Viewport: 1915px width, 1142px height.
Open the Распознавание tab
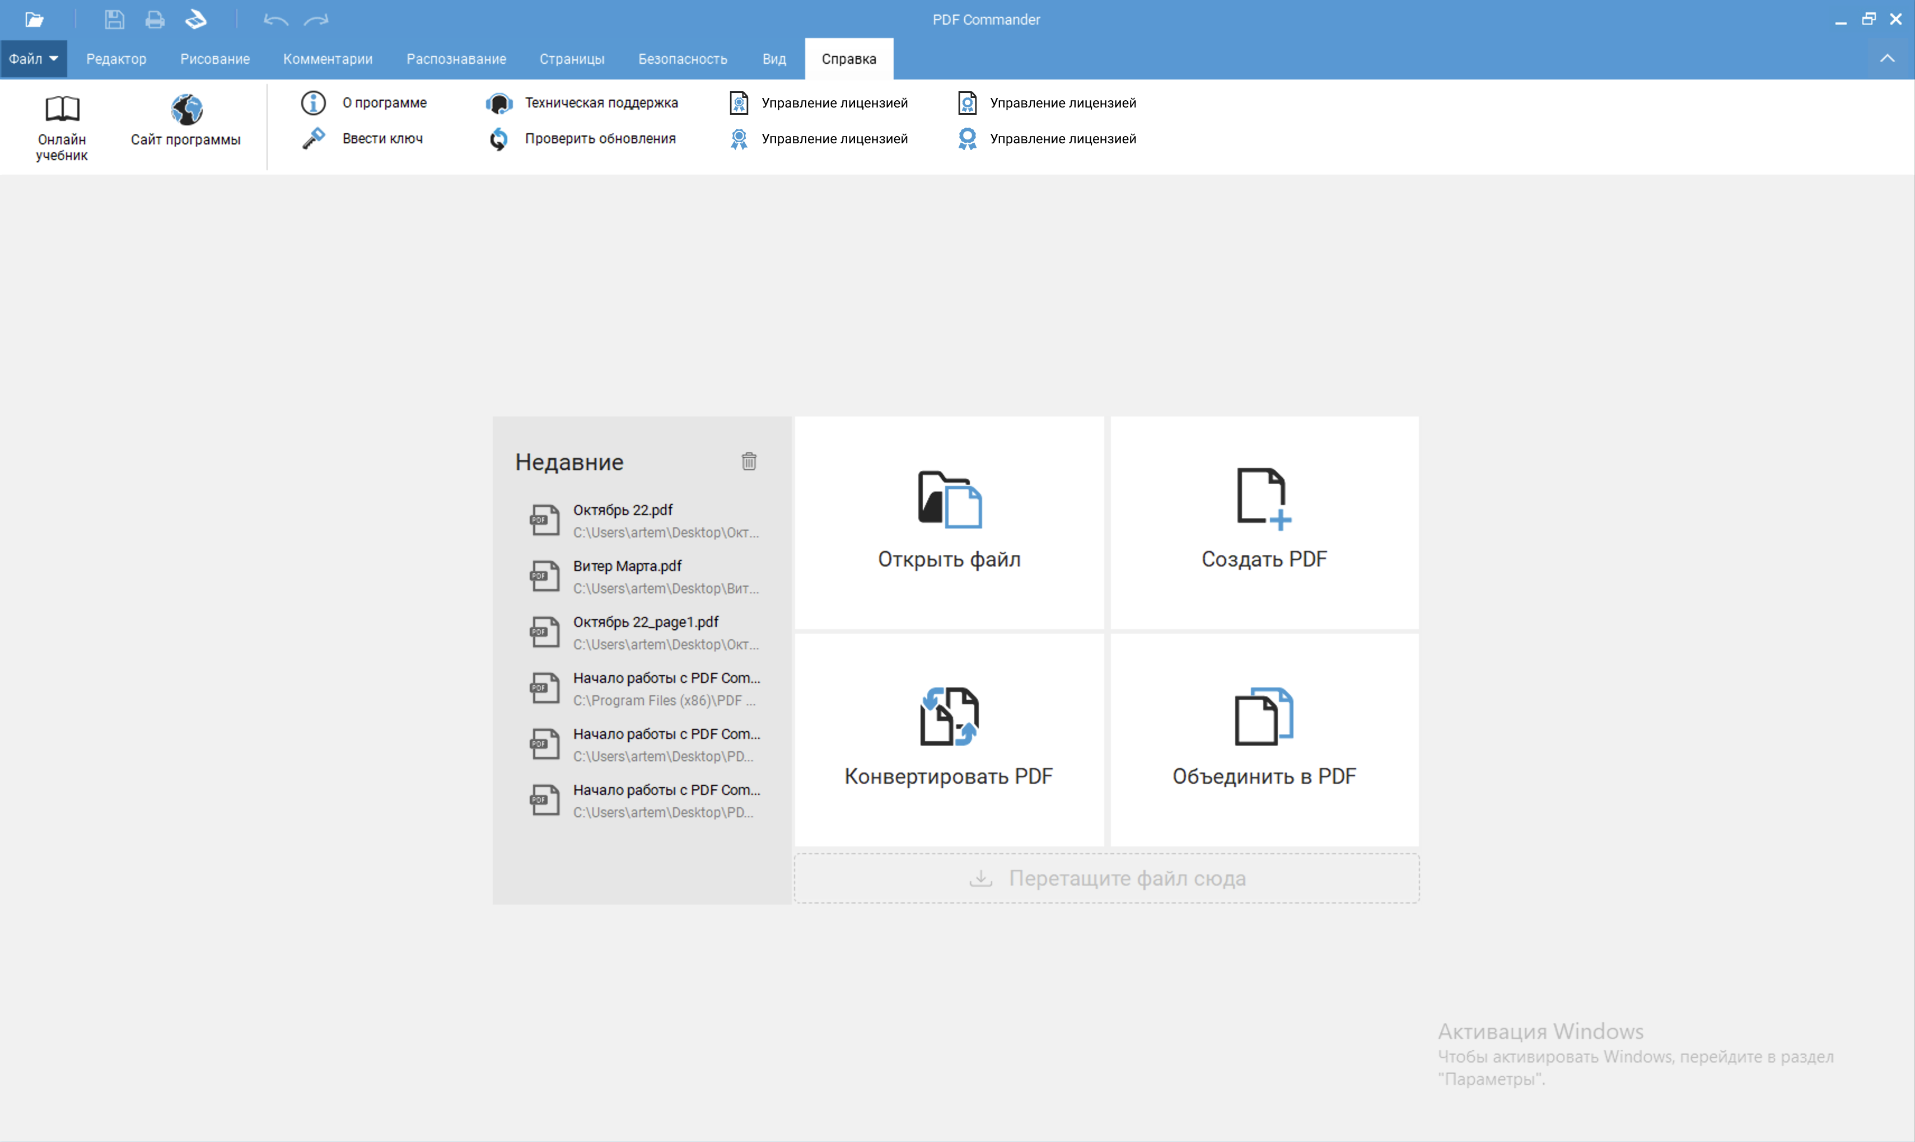click(456, 58)
